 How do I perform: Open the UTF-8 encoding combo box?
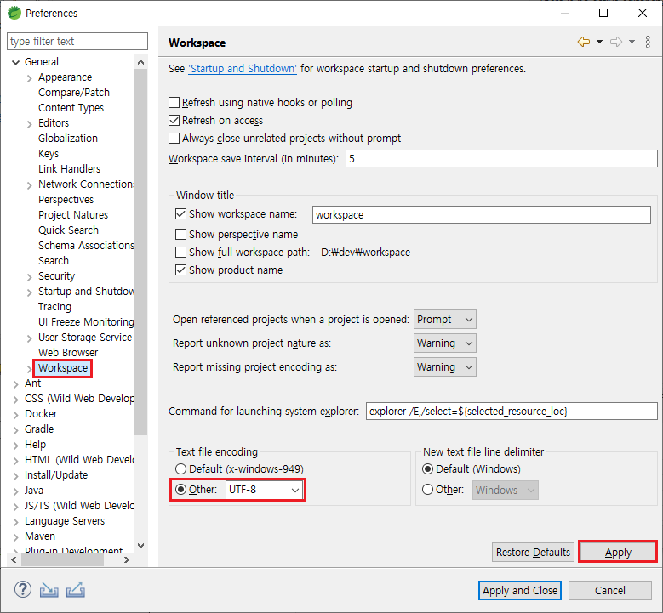[x=264, y=490]
